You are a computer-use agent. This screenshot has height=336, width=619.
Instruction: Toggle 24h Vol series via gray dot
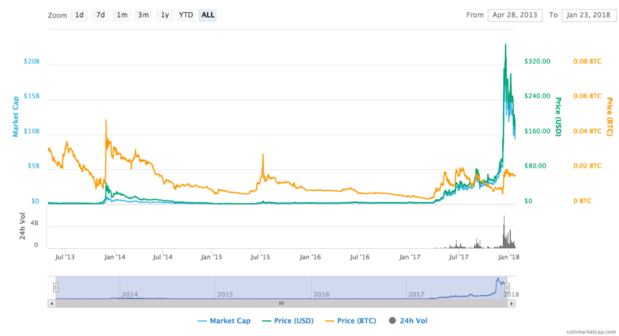pyautogui.click(x=392, y=320)
